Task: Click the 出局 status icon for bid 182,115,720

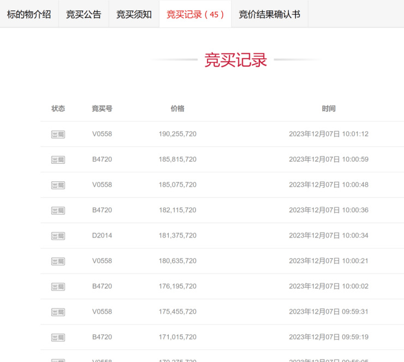Action: pos(58,210)
